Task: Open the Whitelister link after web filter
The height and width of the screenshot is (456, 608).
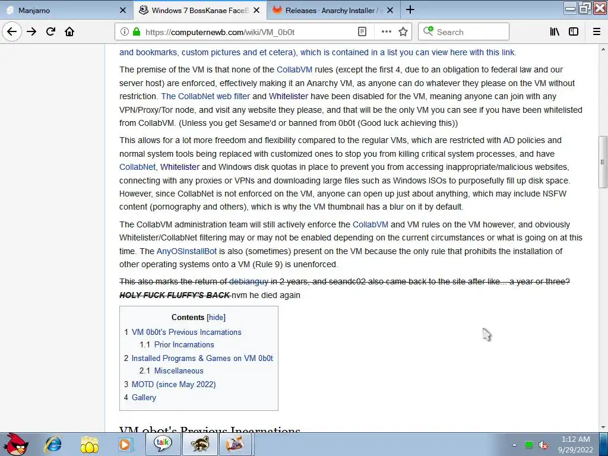Action: click(289, 96)
